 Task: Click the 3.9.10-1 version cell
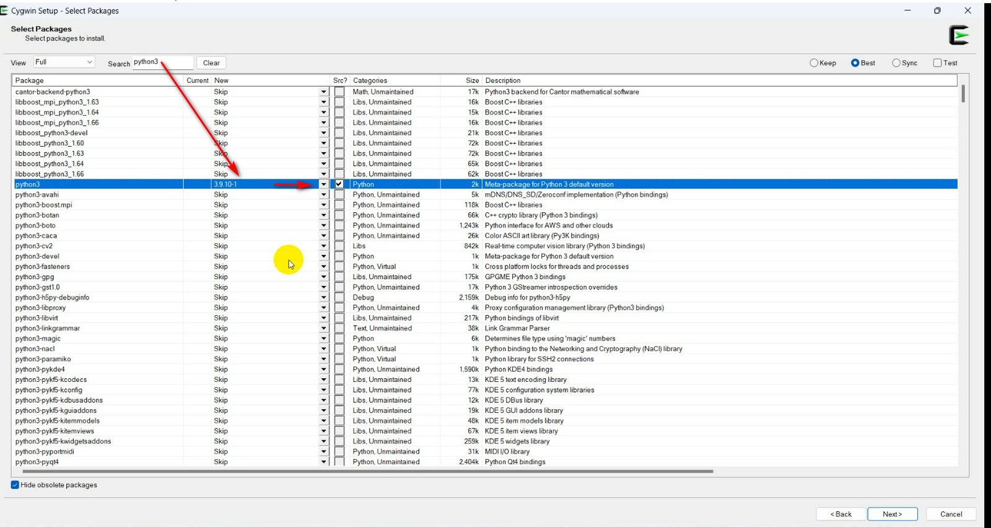point(225,184)
